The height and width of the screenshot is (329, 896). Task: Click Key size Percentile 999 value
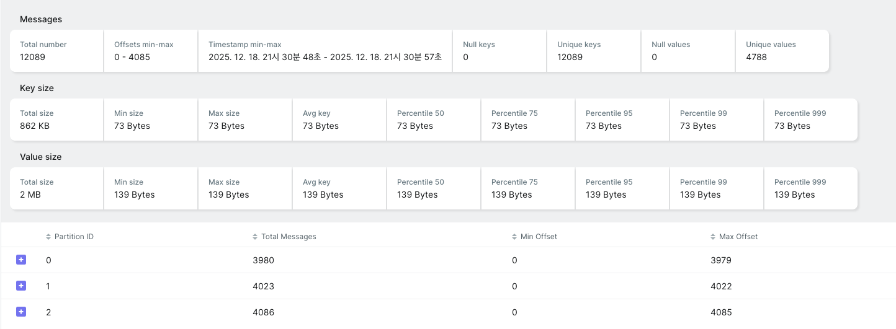click(792, 126)
